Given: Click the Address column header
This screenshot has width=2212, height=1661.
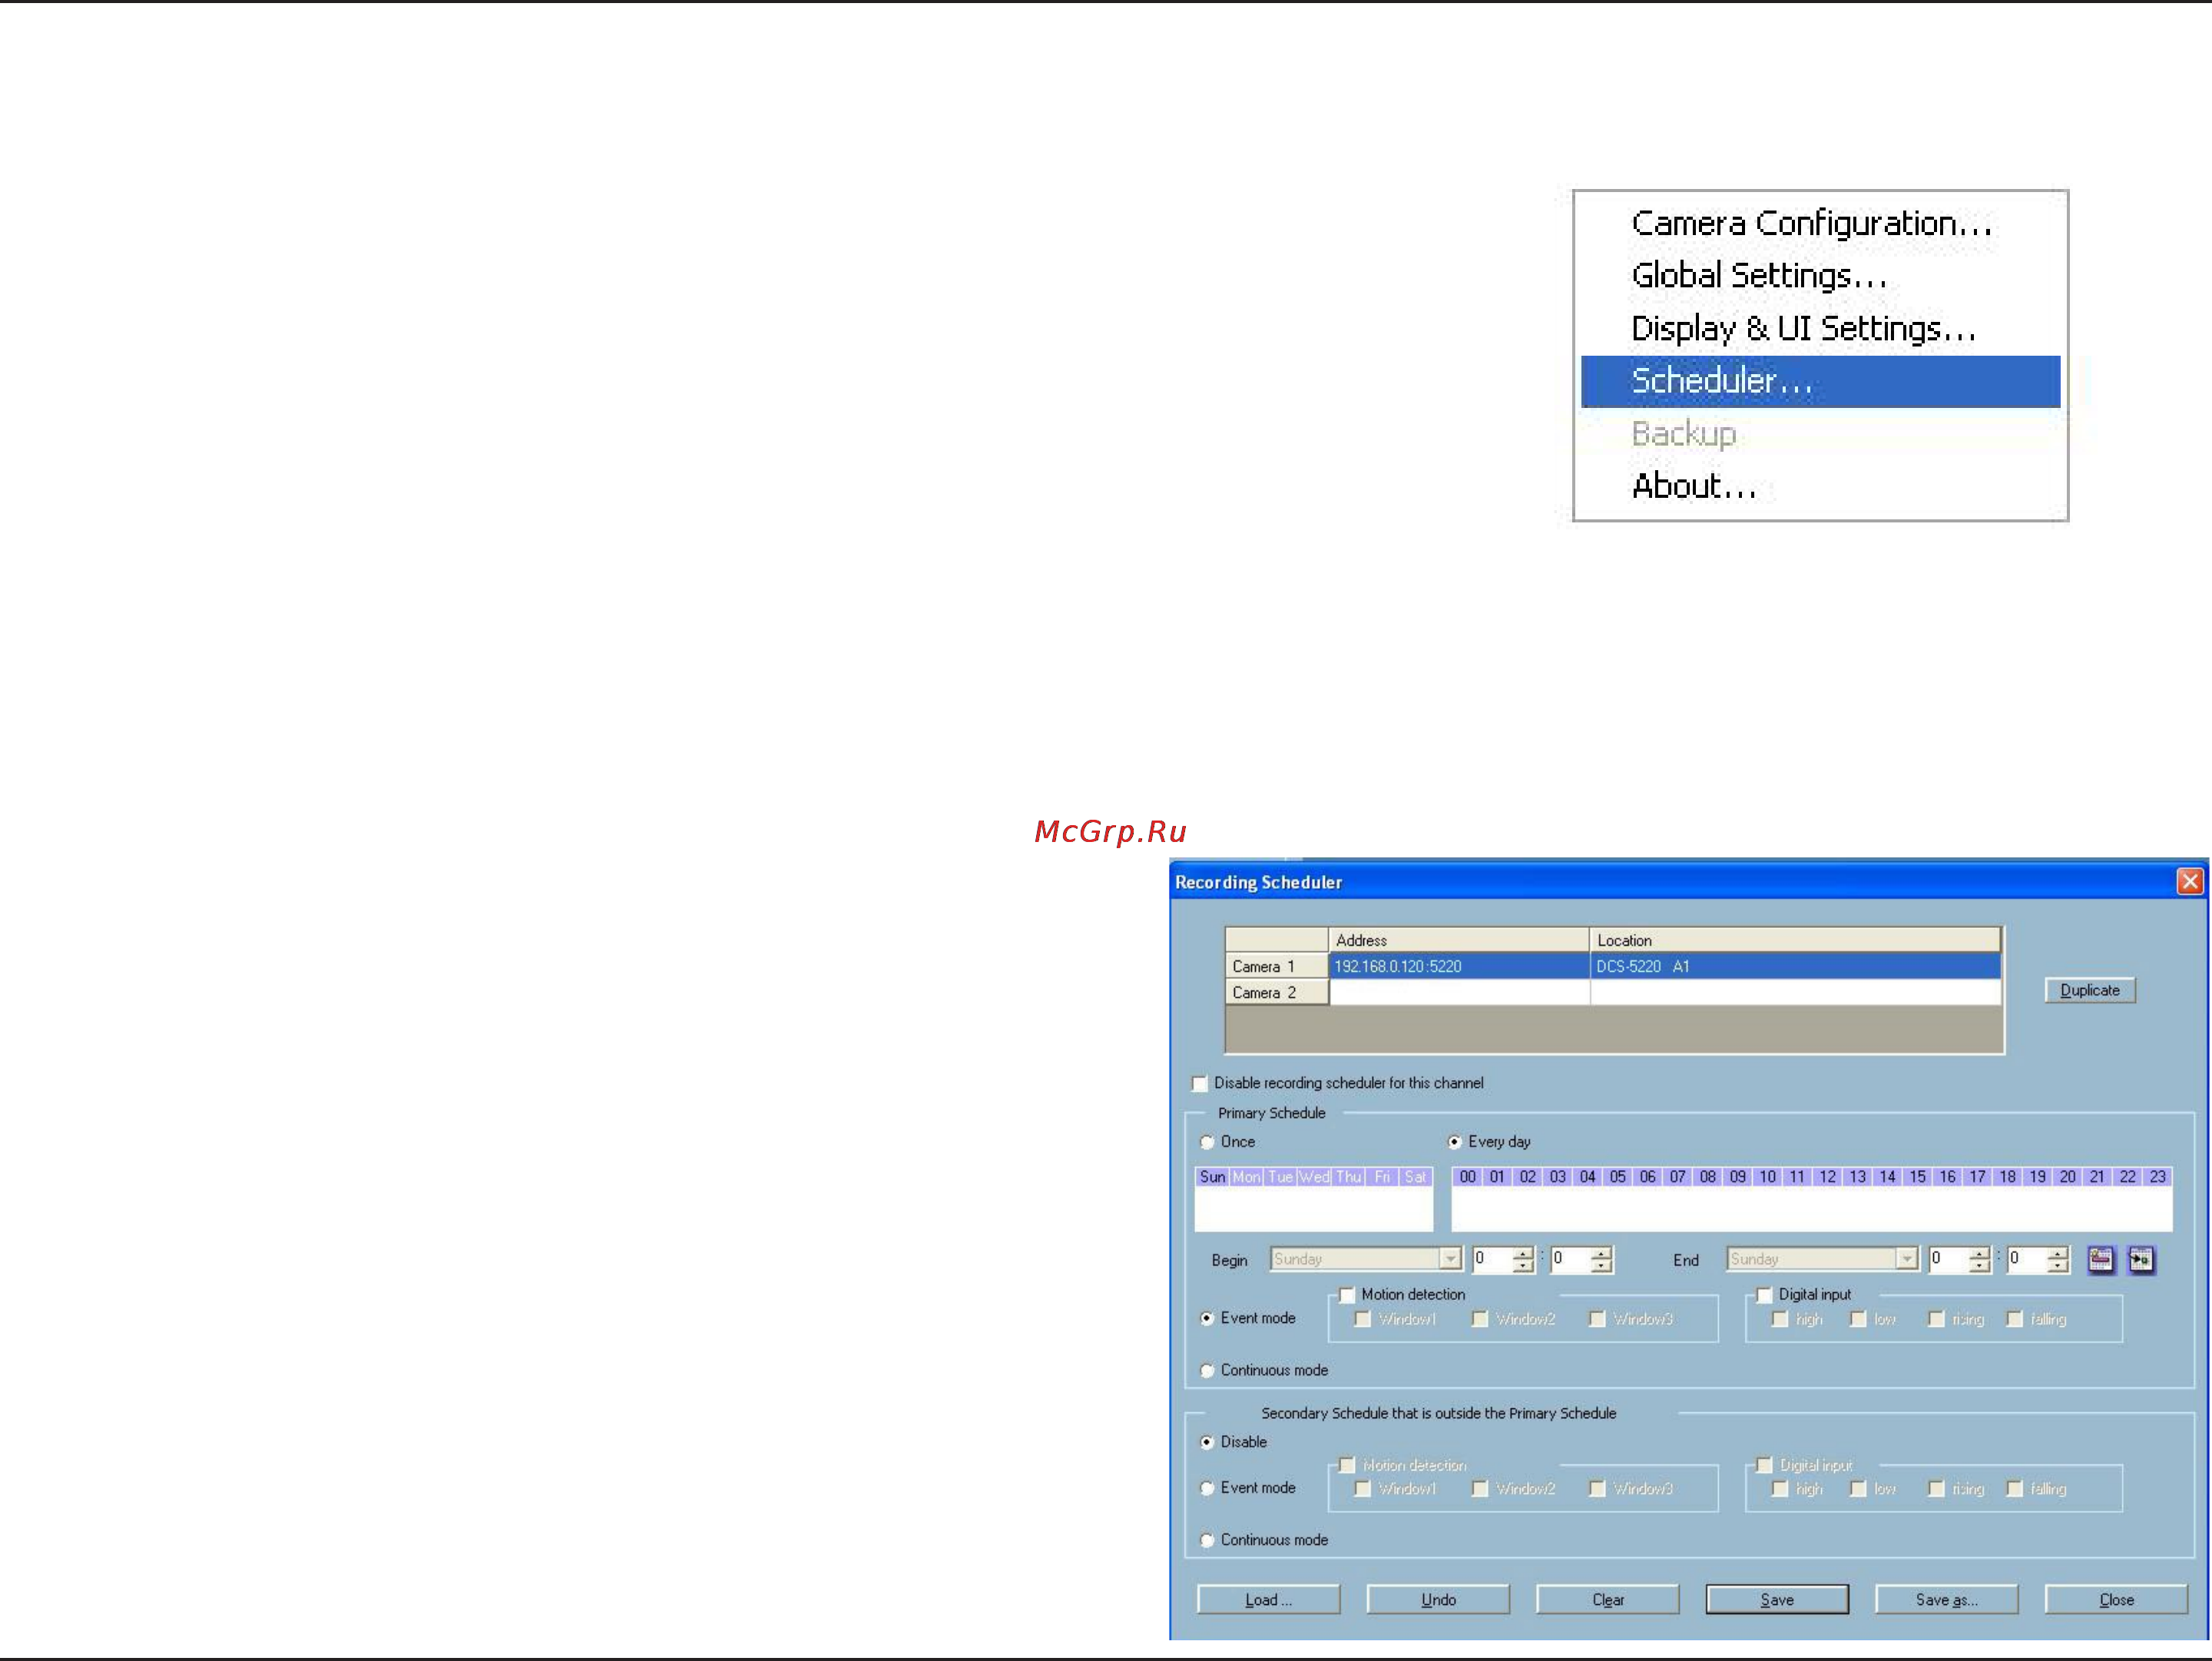Looking at the screenshot, I should [x=1459, y=940].
